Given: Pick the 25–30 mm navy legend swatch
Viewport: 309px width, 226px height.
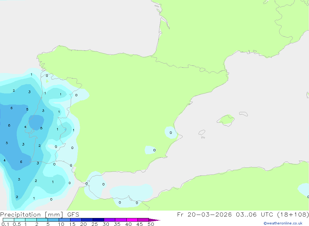Looking at the screenshot, I should pos(98,220).
